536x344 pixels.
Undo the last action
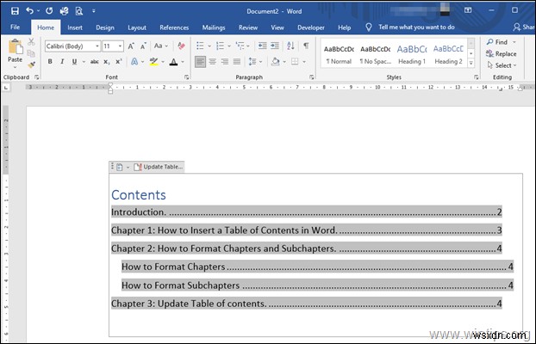click(30, 11)
